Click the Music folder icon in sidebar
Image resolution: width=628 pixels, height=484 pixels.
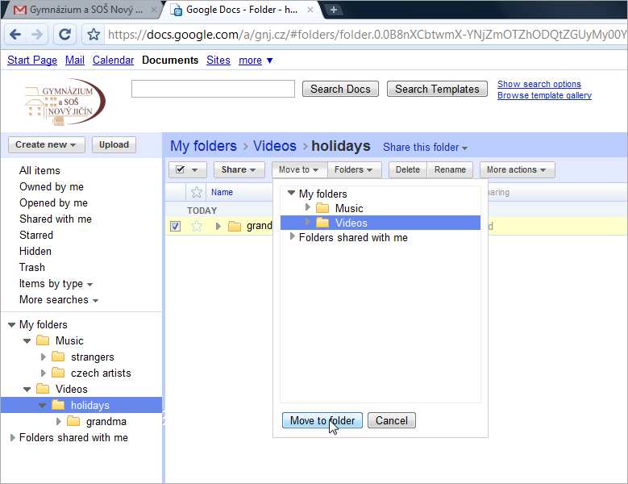[x=43, y=340]
